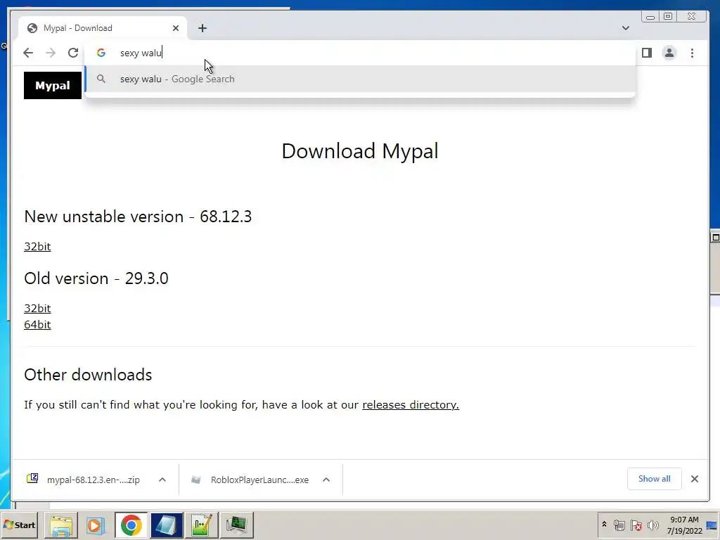This screenshot has height=540, width=720.
Task: Click the volume speaker tray icon
Action: coord(652,525)
